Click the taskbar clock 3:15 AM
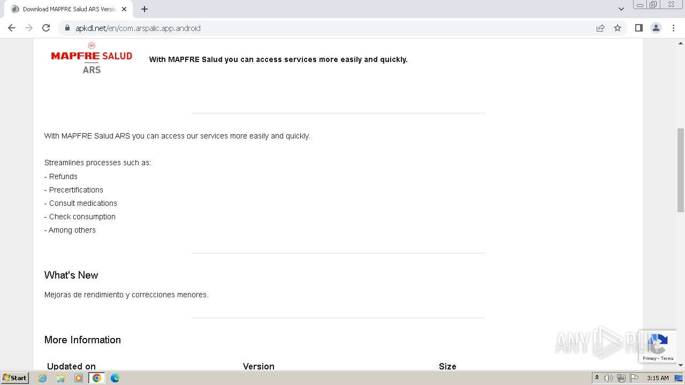This screenshot has width=685, height=385. (658, 378)
